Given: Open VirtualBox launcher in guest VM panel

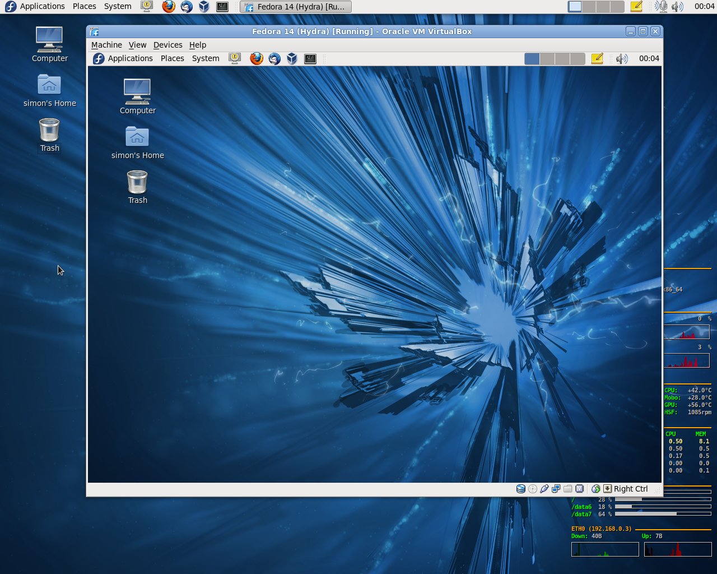Looking at the screenshot, I should click(x=292, y=58).
